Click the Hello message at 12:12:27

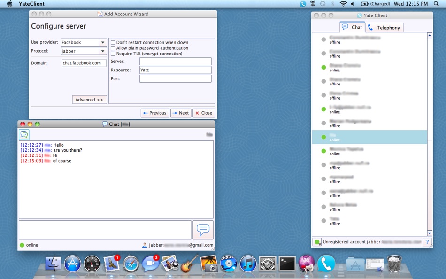click(x=58, y=145)
